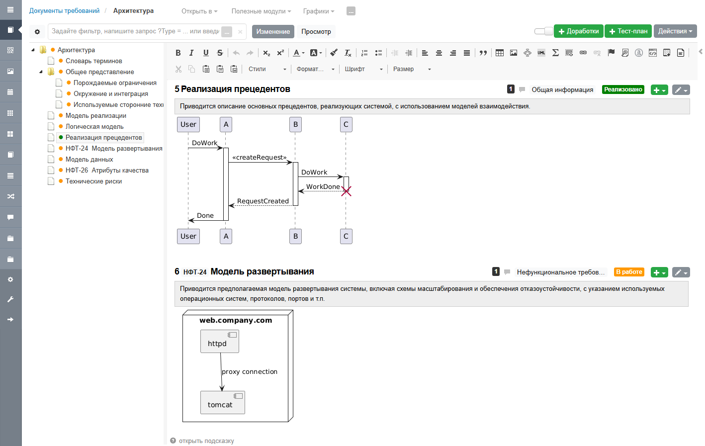Click the открыть подсказку link
The height and width of the screenshot is (446, 705).
click(206, 441)
